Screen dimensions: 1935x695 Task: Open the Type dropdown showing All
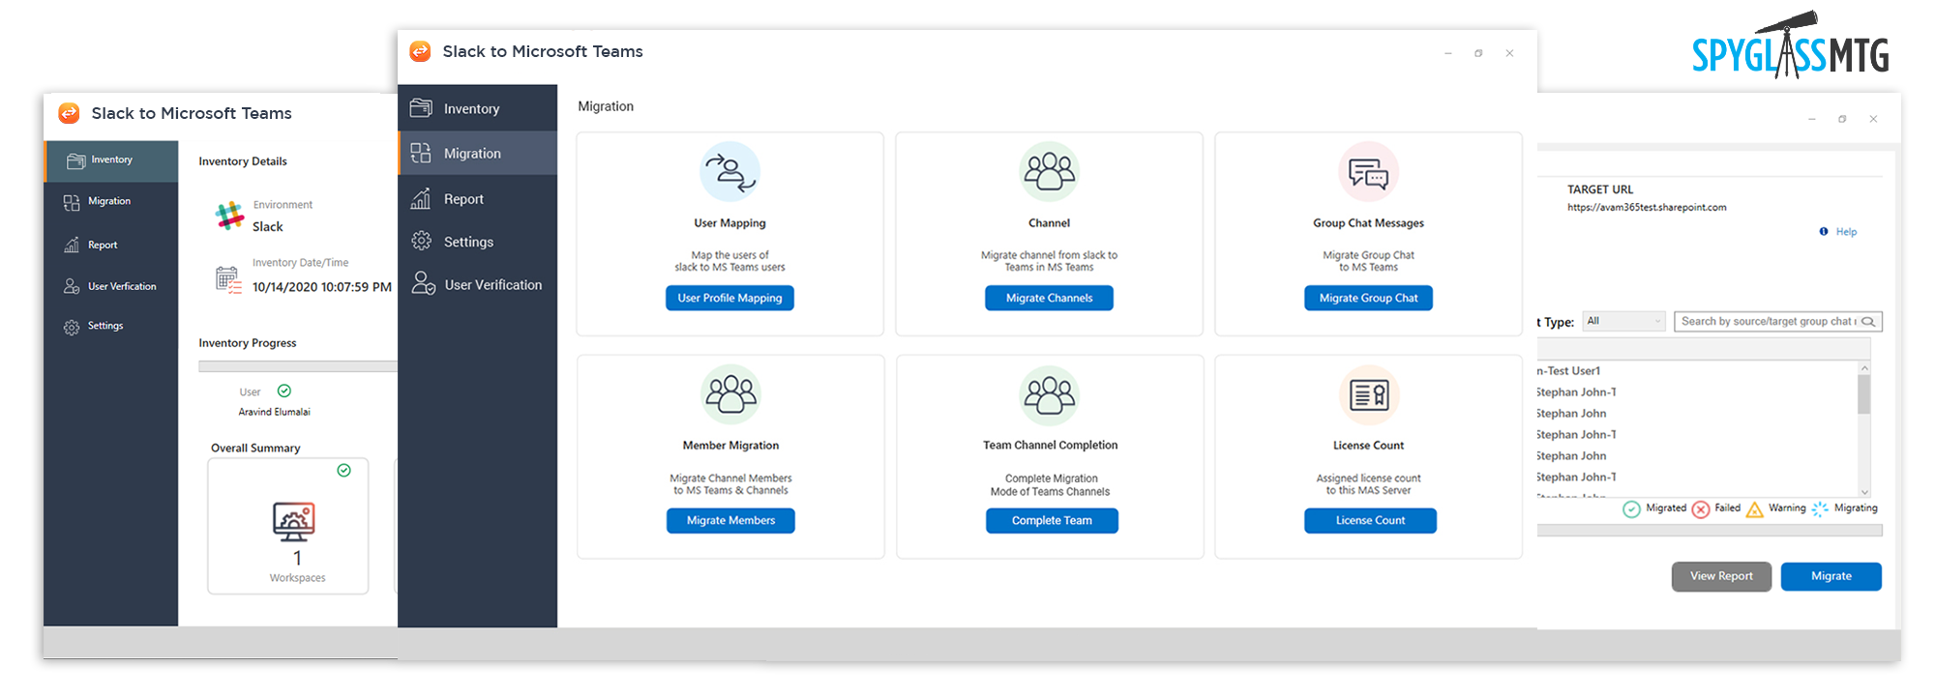1623,321
